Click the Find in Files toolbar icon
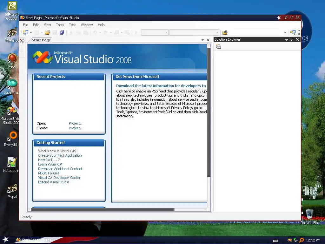This screenshot has height=244, width=325. coord(225,32)
